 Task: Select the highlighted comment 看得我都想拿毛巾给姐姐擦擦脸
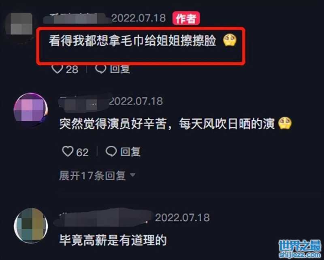(x=132, y=40)
